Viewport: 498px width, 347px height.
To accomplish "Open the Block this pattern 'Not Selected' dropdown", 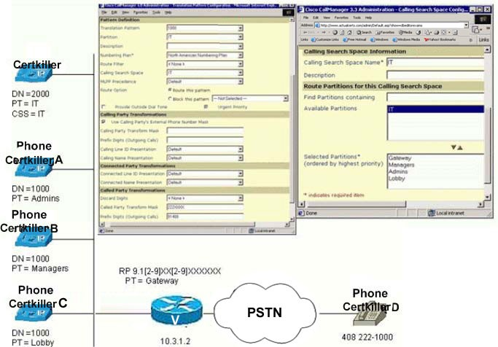I will [286, 98].
